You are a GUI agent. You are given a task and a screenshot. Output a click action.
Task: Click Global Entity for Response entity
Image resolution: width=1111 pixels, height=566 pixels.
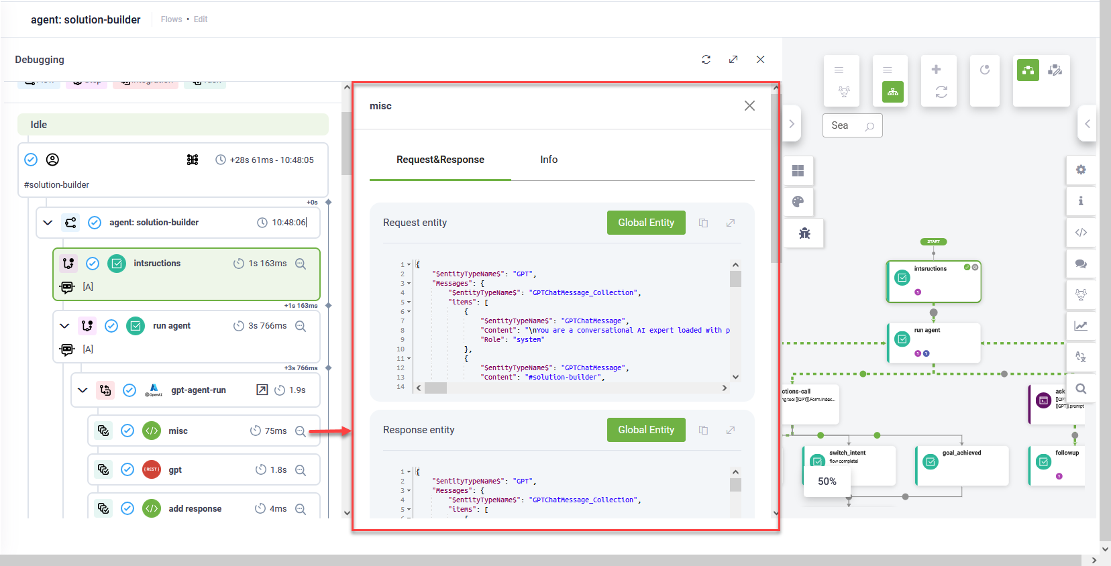tap(646, 430)
